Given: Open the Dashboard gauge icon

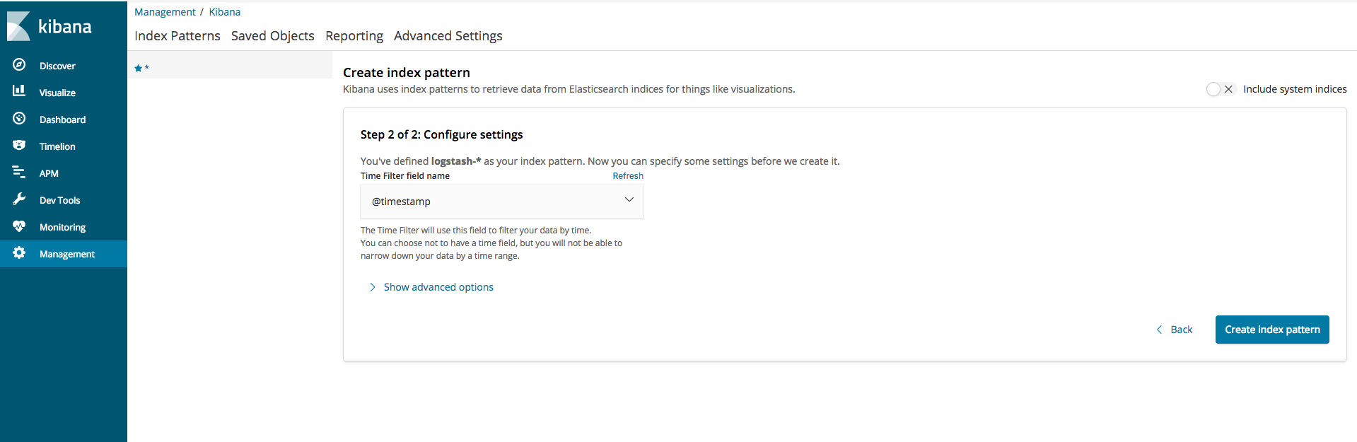Looking at the screenshot, I should tap(19, 118).
